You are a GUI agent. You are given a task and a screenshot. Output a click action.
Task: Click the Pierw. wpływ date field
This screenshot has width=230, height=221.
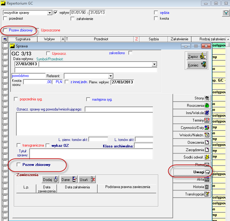point(122,82)
